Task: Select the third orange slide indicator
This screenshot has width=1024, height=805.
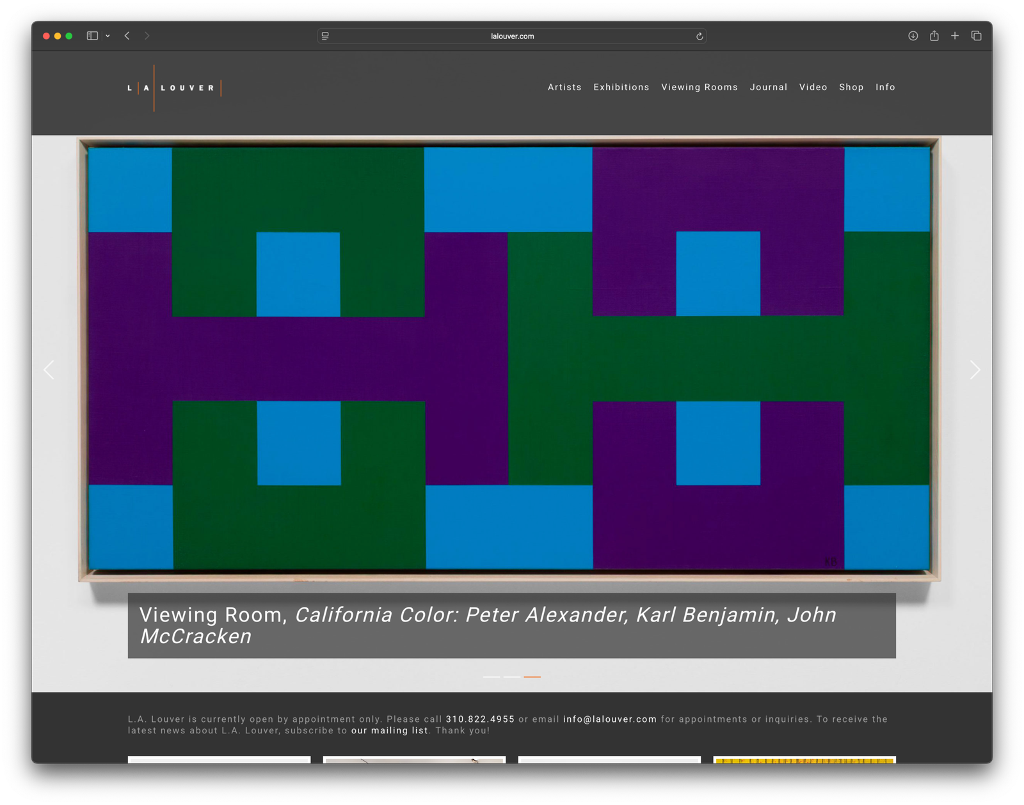Action: 532,676
